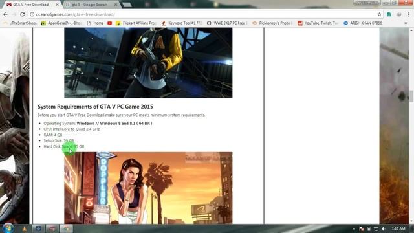Image resolution: width=414 pixels, height=233 pixels.
Task: Open the VLC cone icon on the taskbar
Action: click(x=25, y=228)
